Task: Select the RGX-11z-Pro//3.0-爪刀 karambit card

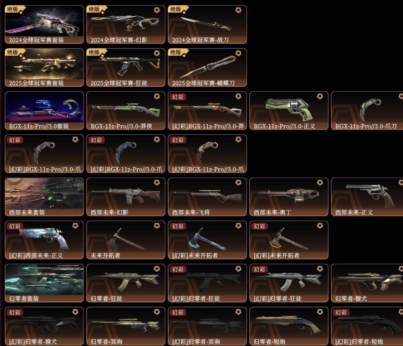Action: click(367, 111)
